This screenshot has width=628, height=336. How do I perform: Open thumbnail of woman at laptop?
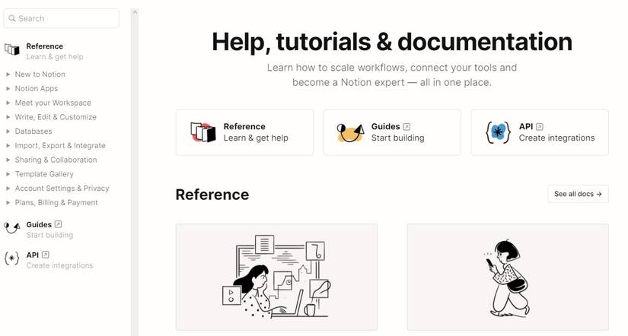[x=276, y=277]
